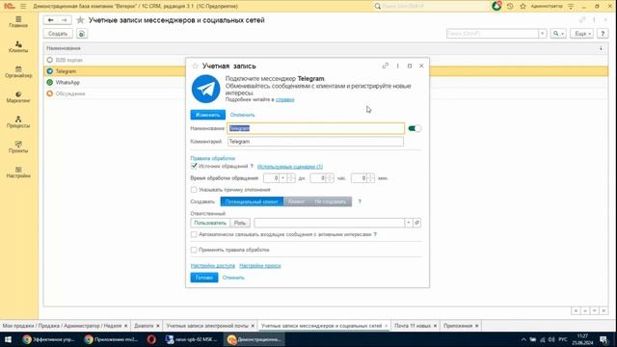
Task: Toggle the account enabled switch
Action: click(x=415, y=128)
